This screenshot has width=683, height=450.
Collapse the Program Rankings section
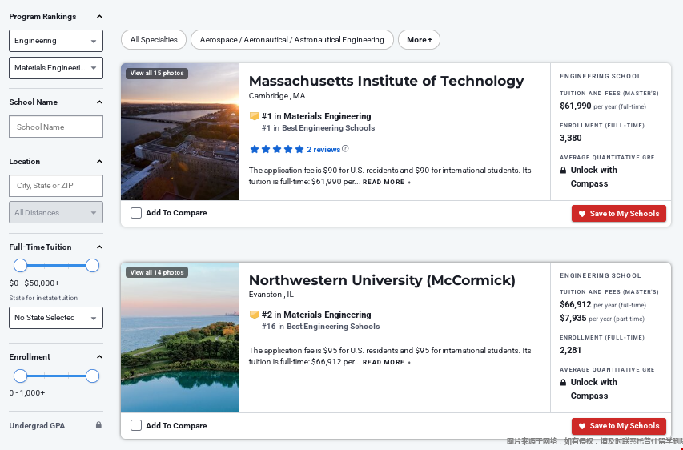[x=99, y=17]
